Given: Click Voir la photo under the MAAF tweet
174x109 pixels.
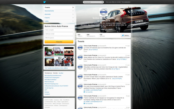Looking at the screenshot, I should point(88,92).
